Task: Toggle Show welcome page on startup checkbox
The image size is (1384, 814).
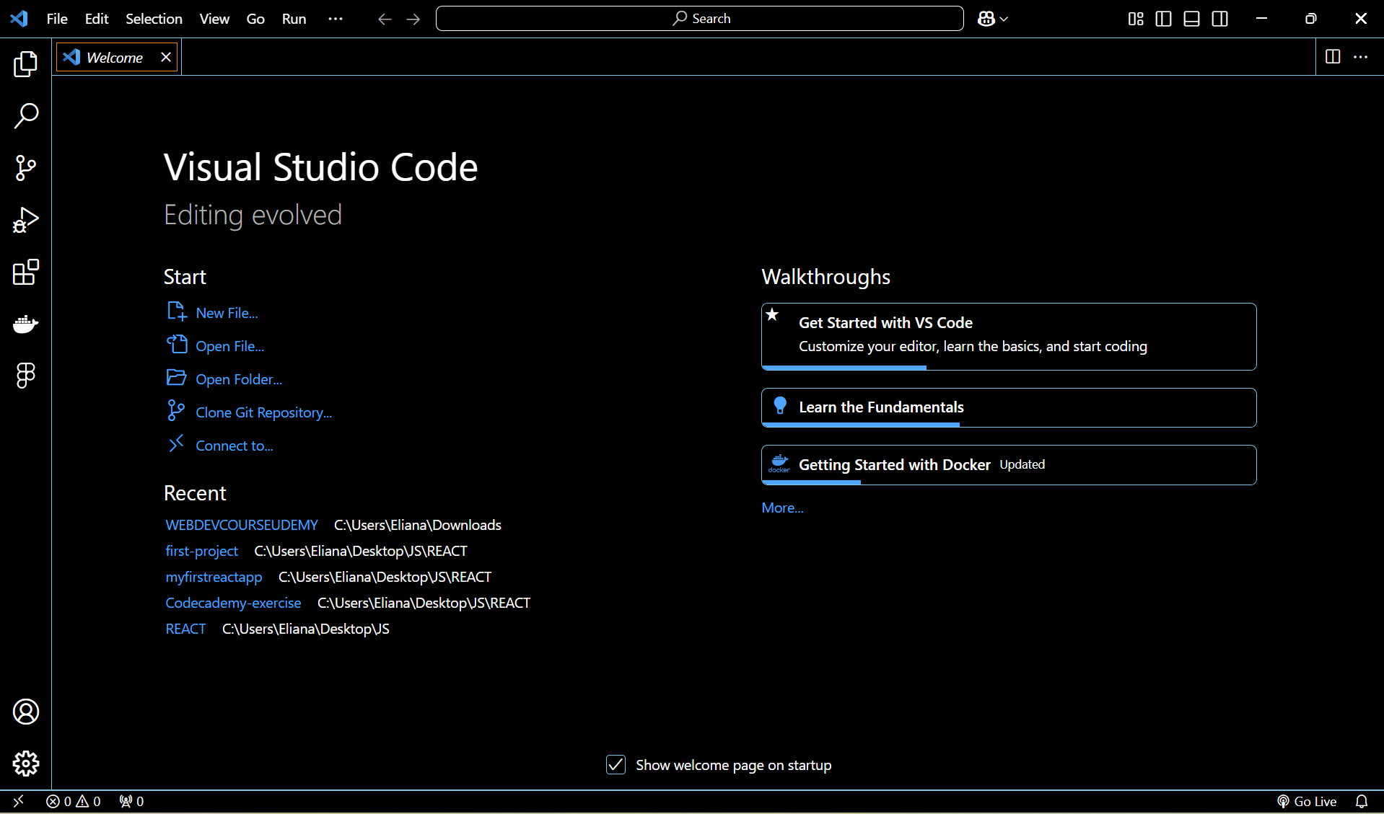Action: (x=616, y=765)
